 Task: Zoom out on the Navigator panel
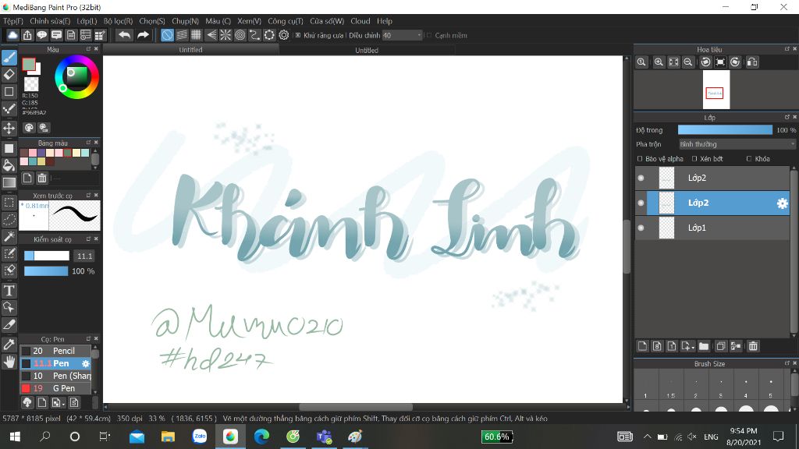click(688, 62)
